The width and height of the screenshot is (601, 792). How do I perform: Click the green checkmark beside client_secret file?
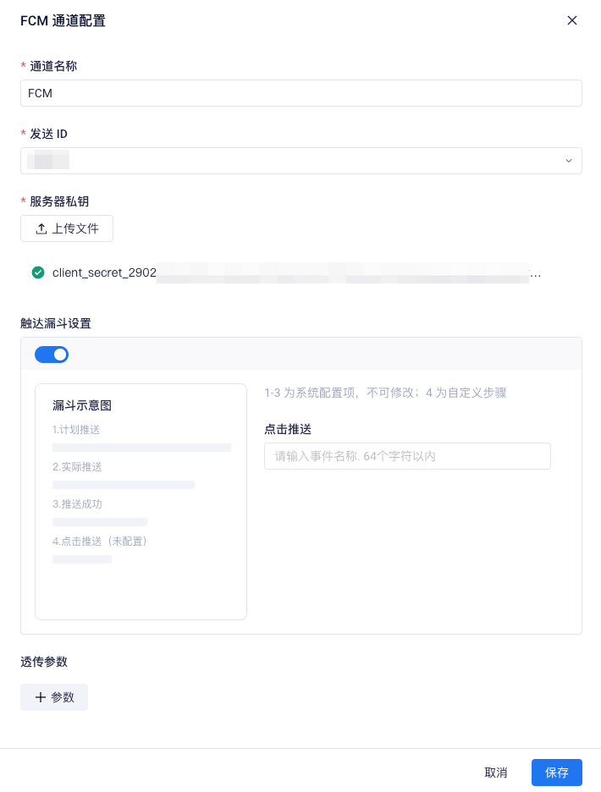[38, 272]
